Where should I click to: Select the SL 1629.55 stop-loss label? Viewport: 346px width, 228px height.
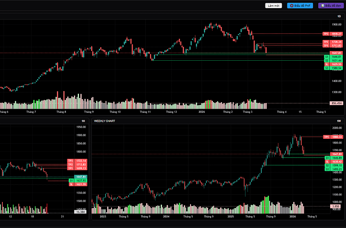pos(332,64)
